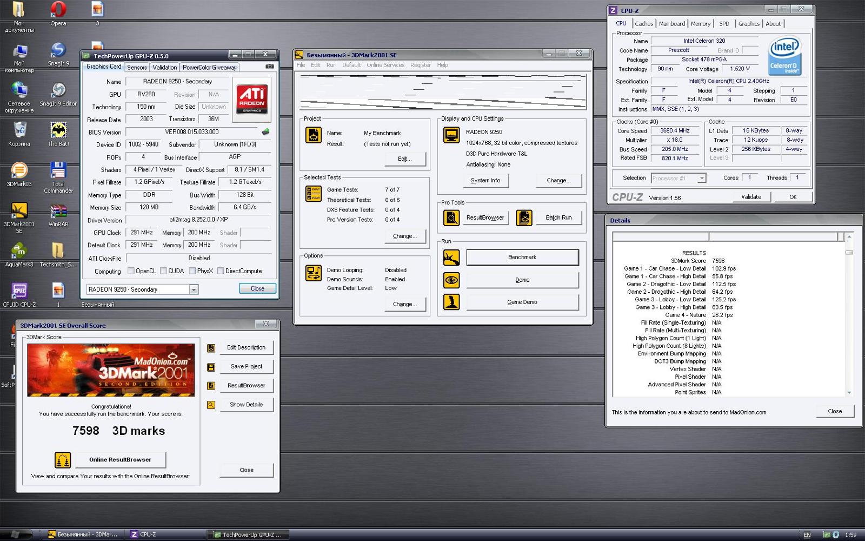Screen dimensions: 865x541
Task: Open the Graphics tab in CPU-Z
Action: pyautogui.click(x=749, y=24)
